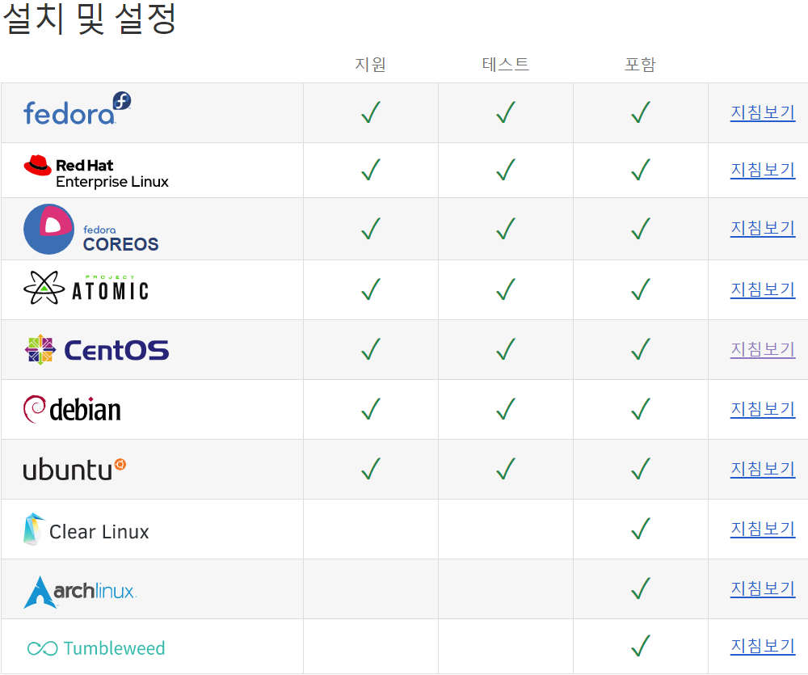Click the Fedora CoreOS logo
The image size is (808, 675).
tap(91, 229)
